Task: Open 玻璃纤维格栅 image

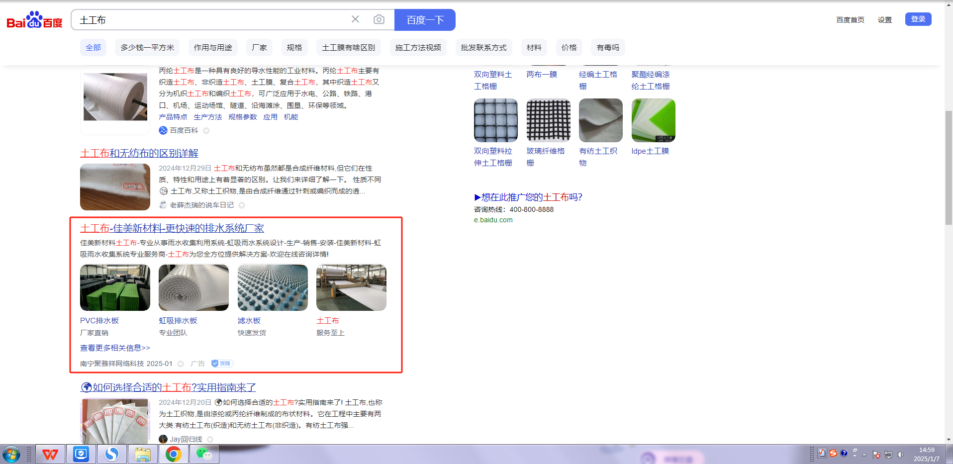Action: tap(549, 120)
